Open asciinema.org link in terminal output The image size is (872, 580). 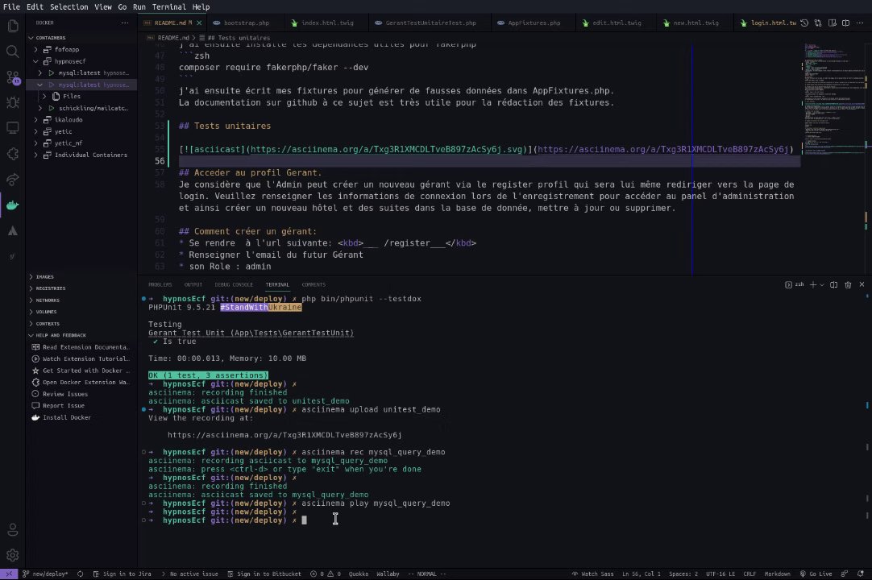click(284, 435)
